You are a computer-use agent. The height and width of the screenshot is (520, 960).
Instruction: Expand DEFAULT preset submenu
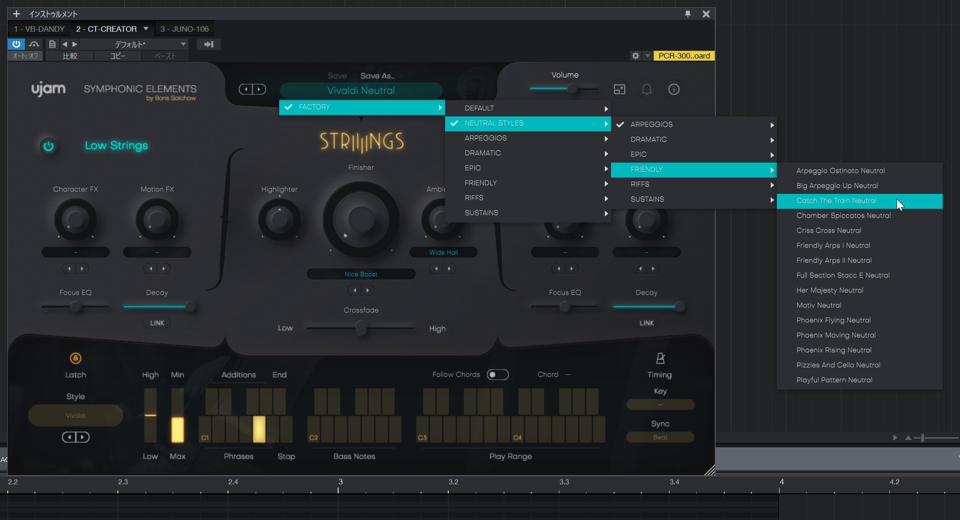tap(528, 108)
